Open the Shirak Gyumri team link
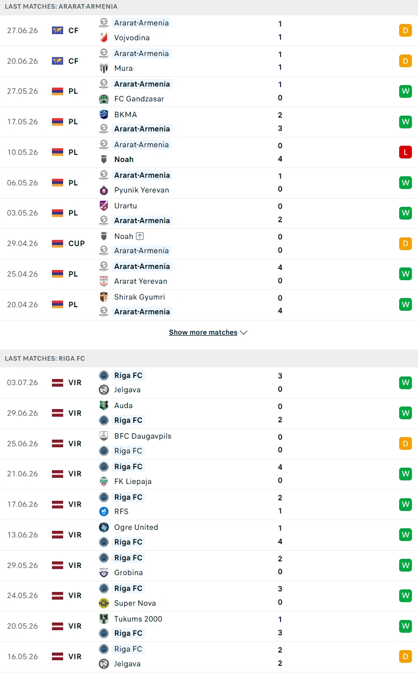The image size is (418, 675). [140, 297]
